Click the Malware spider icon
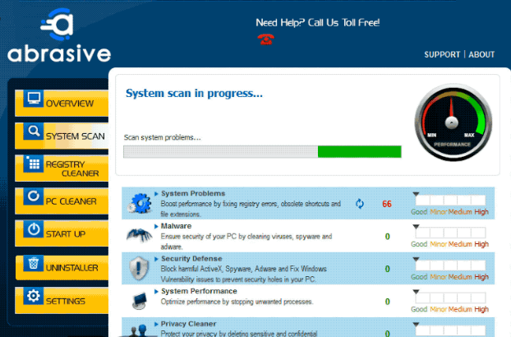 coord(140,235)
